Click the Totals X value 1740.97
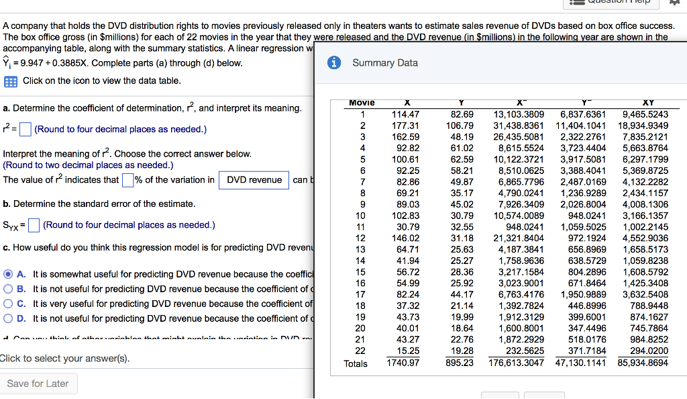Screen dimensions: 687x399 pos(403,363)
